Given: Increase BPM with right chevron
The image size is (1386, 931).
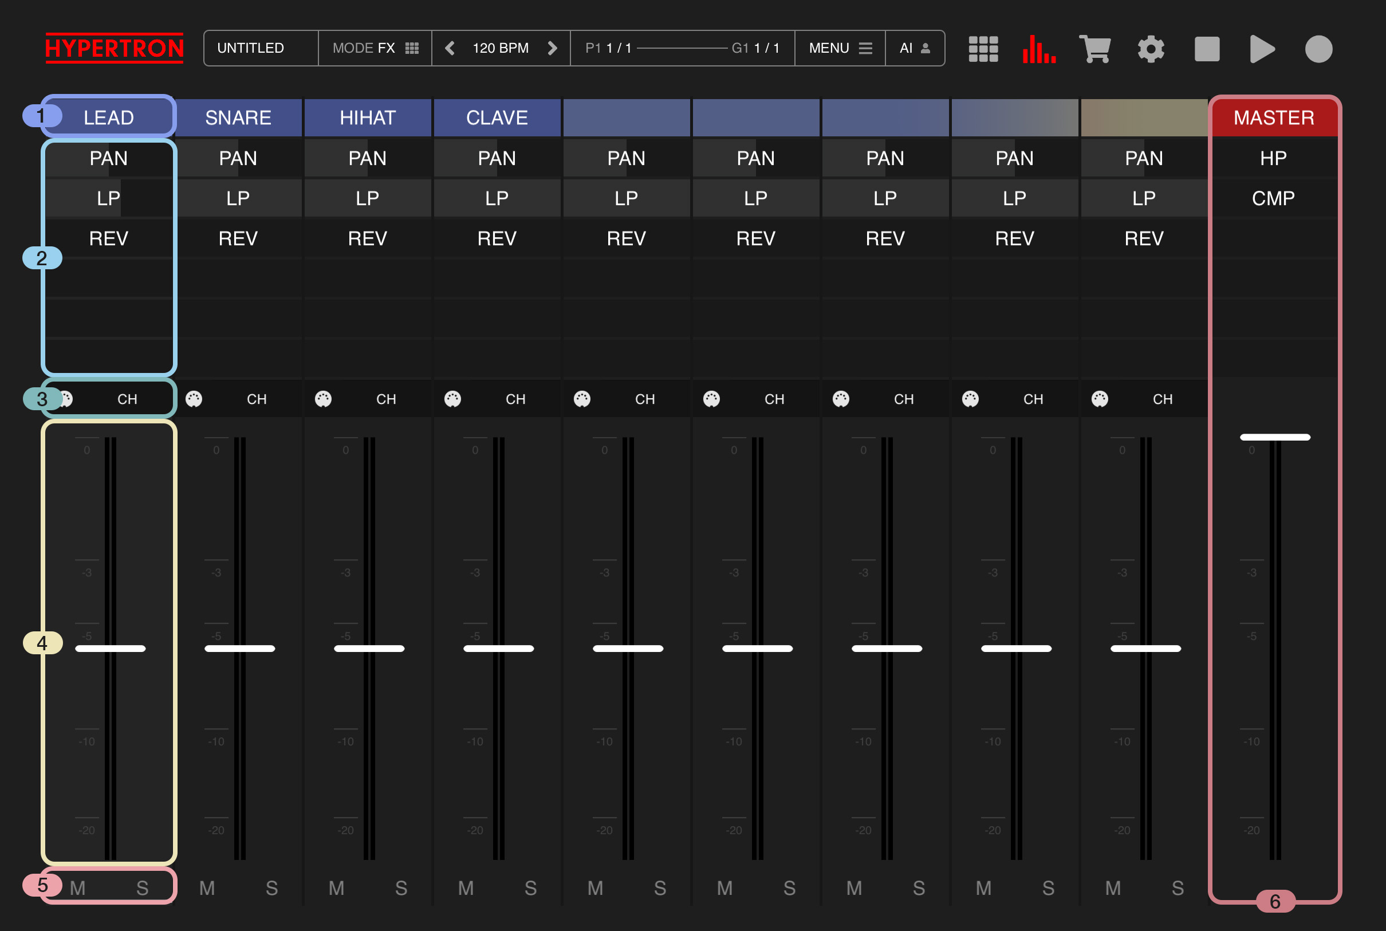Looking at the screenshot, I should pyautogui.click(x=552, y=48).
